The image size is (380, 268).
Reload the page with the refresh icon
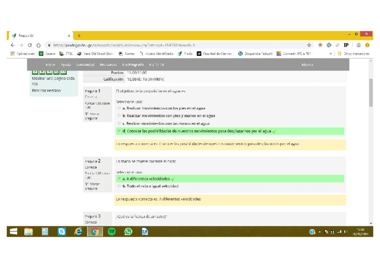pos(30,45)
